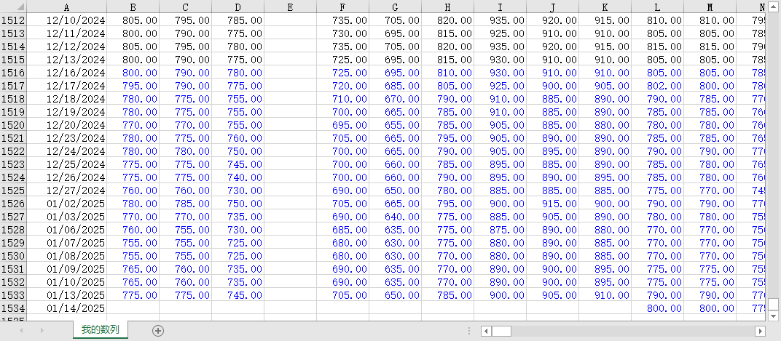Click the vertical scrollbar thumb
Viewport: 781px width, 341px height.
coord(773,303)
